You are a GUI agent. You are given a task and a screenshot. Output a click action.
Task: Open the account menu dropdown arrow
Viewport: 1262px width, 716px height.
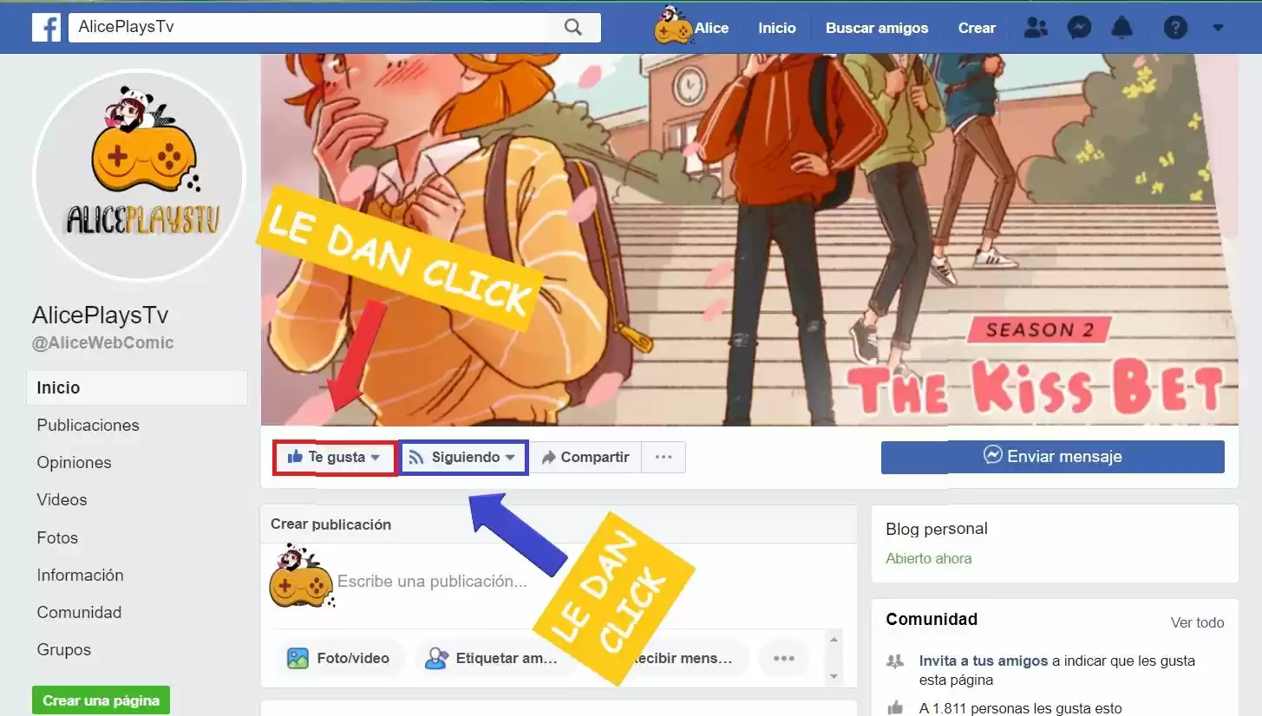(1218, 28)
